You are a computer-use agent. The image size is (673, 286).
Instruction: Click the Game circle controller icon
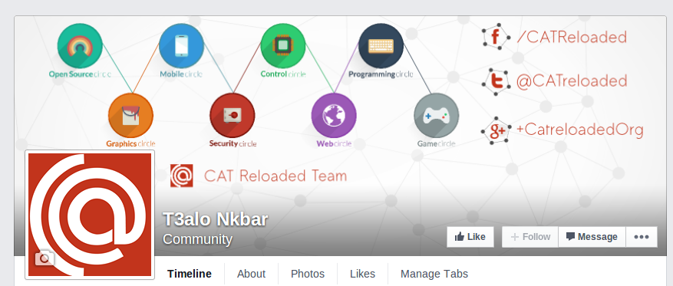coord(436,116)
